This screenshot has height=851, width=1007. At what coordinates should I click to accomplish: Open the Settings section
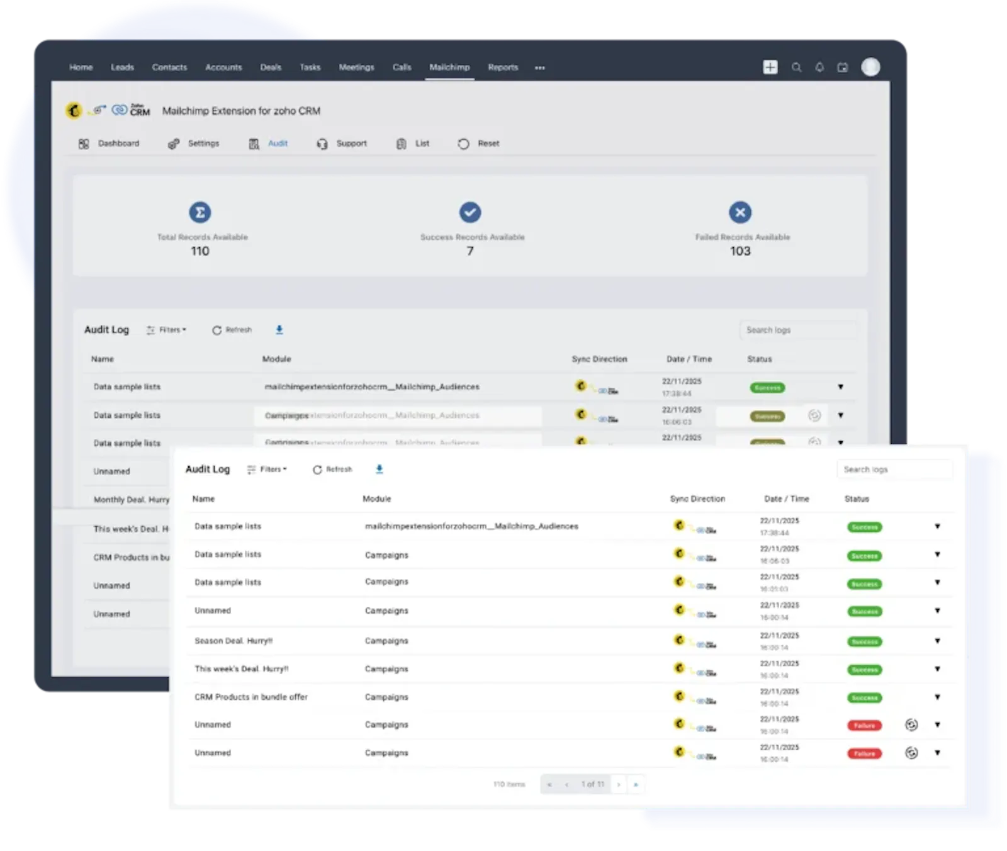pos(194,144)
